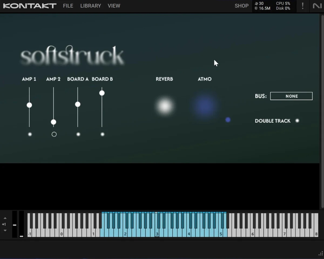
Task: Open the VIEW menu
Action: (114, 6)
